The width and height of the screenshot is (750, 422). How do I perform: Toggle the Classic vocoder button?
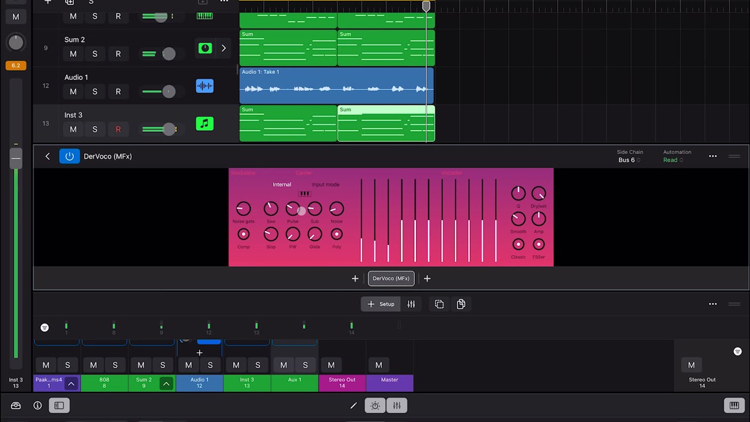518,244
